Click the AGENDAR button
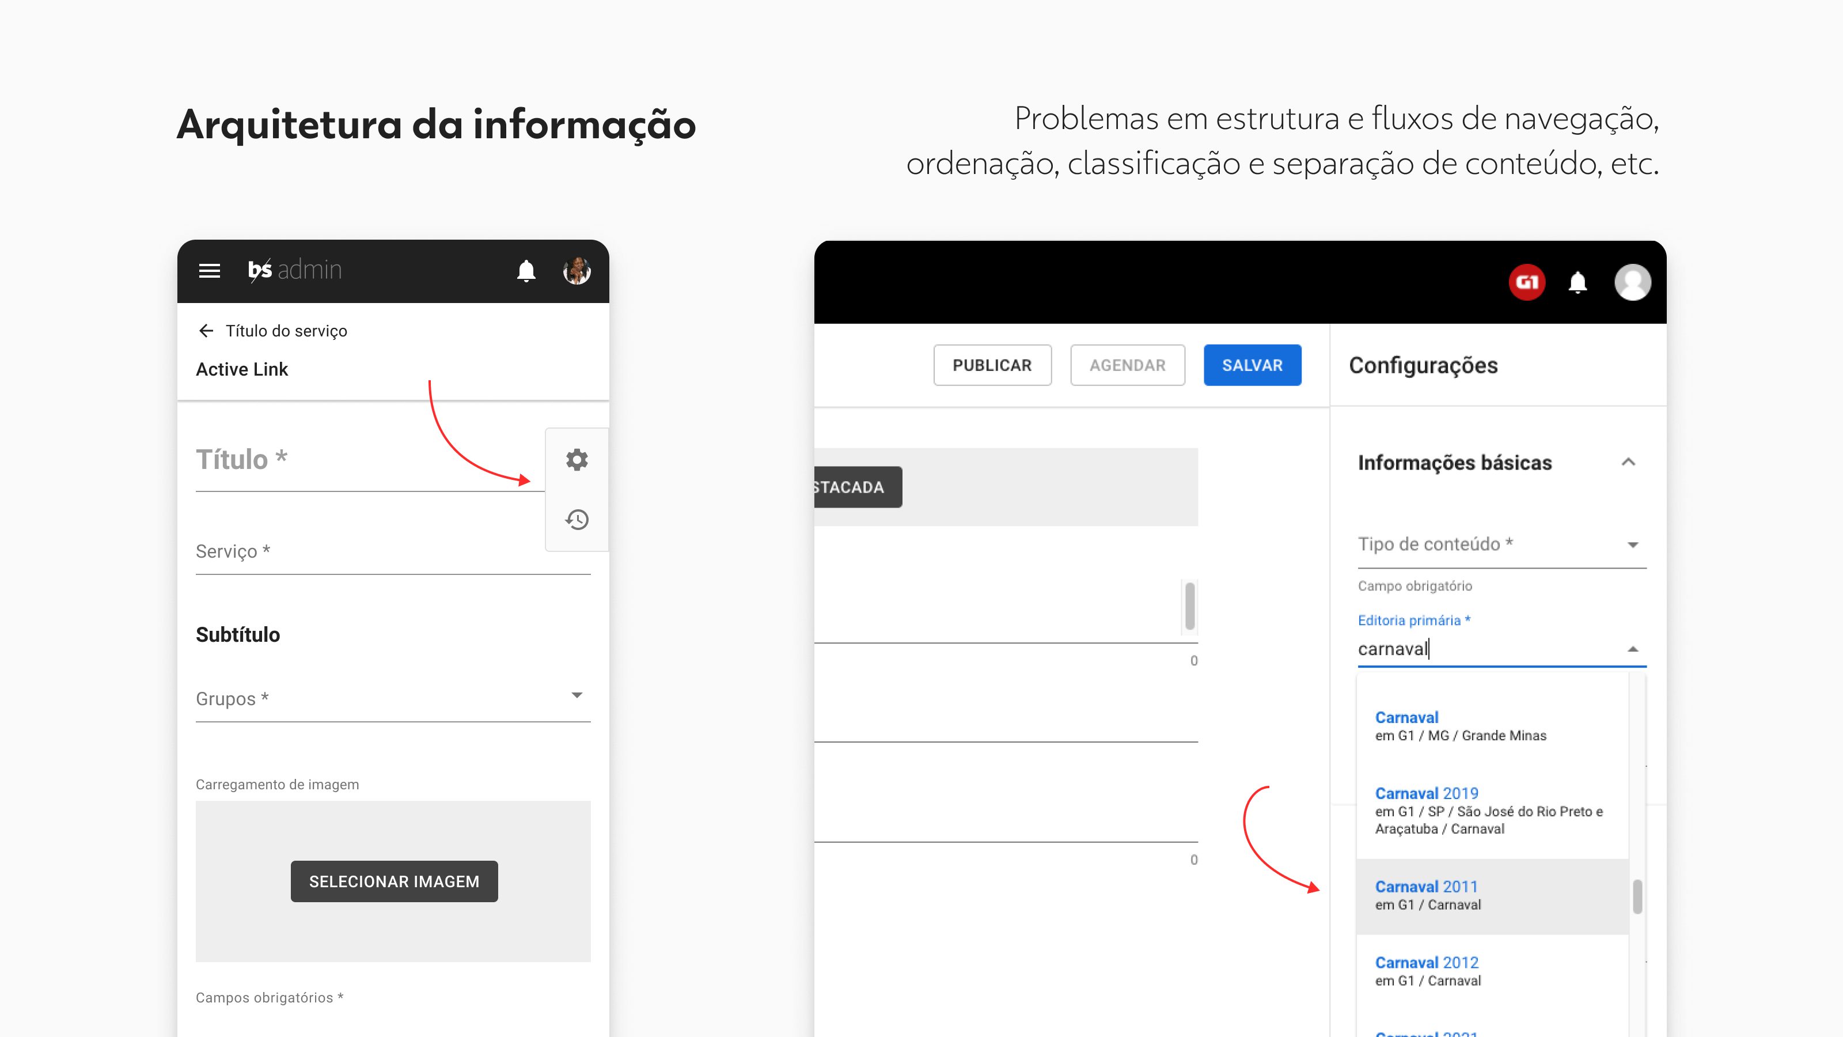 pyautogui.click(x=1128, y=365)
